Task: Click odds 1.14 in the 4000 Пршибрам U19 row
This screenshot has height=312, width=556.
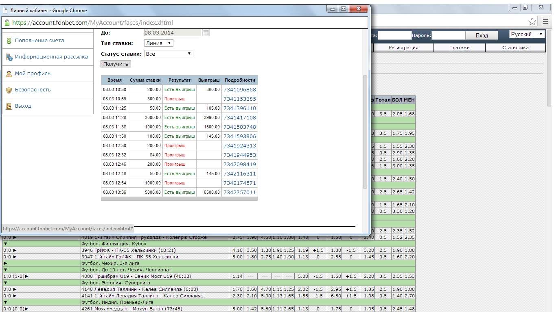Action: click(236, 276)
